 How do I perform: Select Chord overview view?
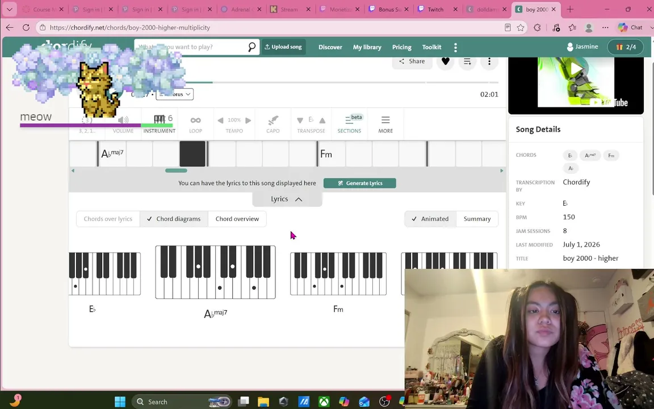[x=237, y=219]
